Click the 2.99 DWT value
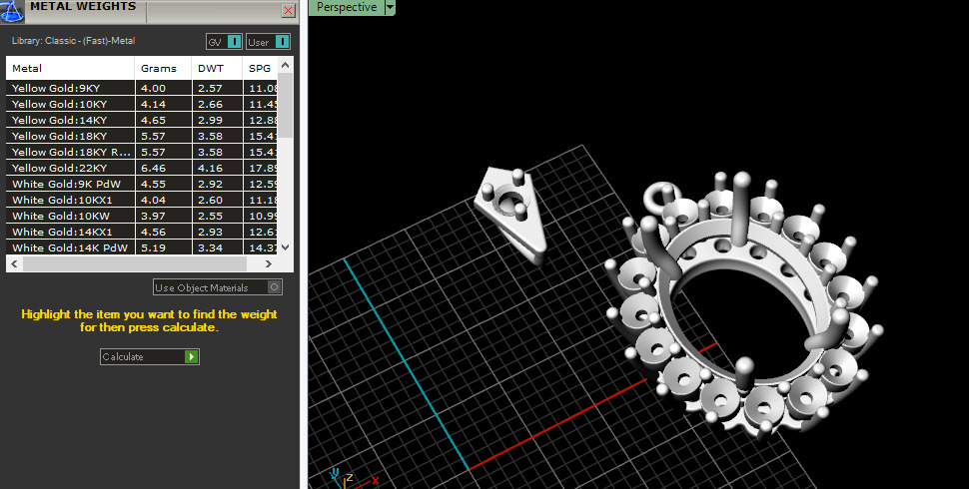This screenshot has width=969, height=489. [x=210, y=121]
